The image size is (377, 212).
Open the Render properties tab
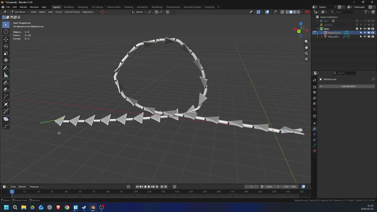point(315,87)
